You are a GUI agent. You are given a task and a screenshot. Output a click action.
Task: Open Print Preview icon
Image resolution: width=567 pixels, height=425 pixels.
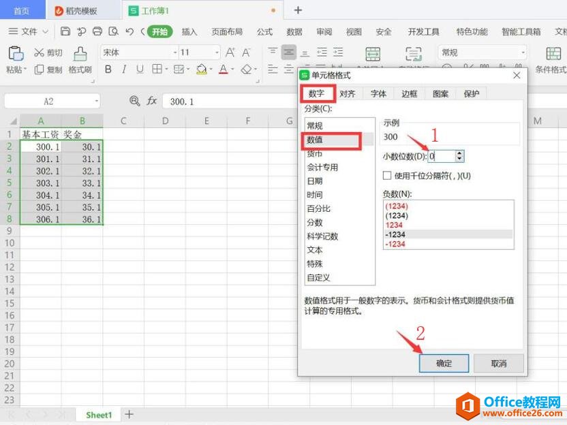[114, 31]
